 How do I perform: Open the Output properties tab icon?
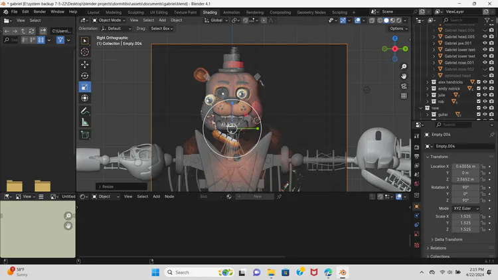(x=417, y=157)
